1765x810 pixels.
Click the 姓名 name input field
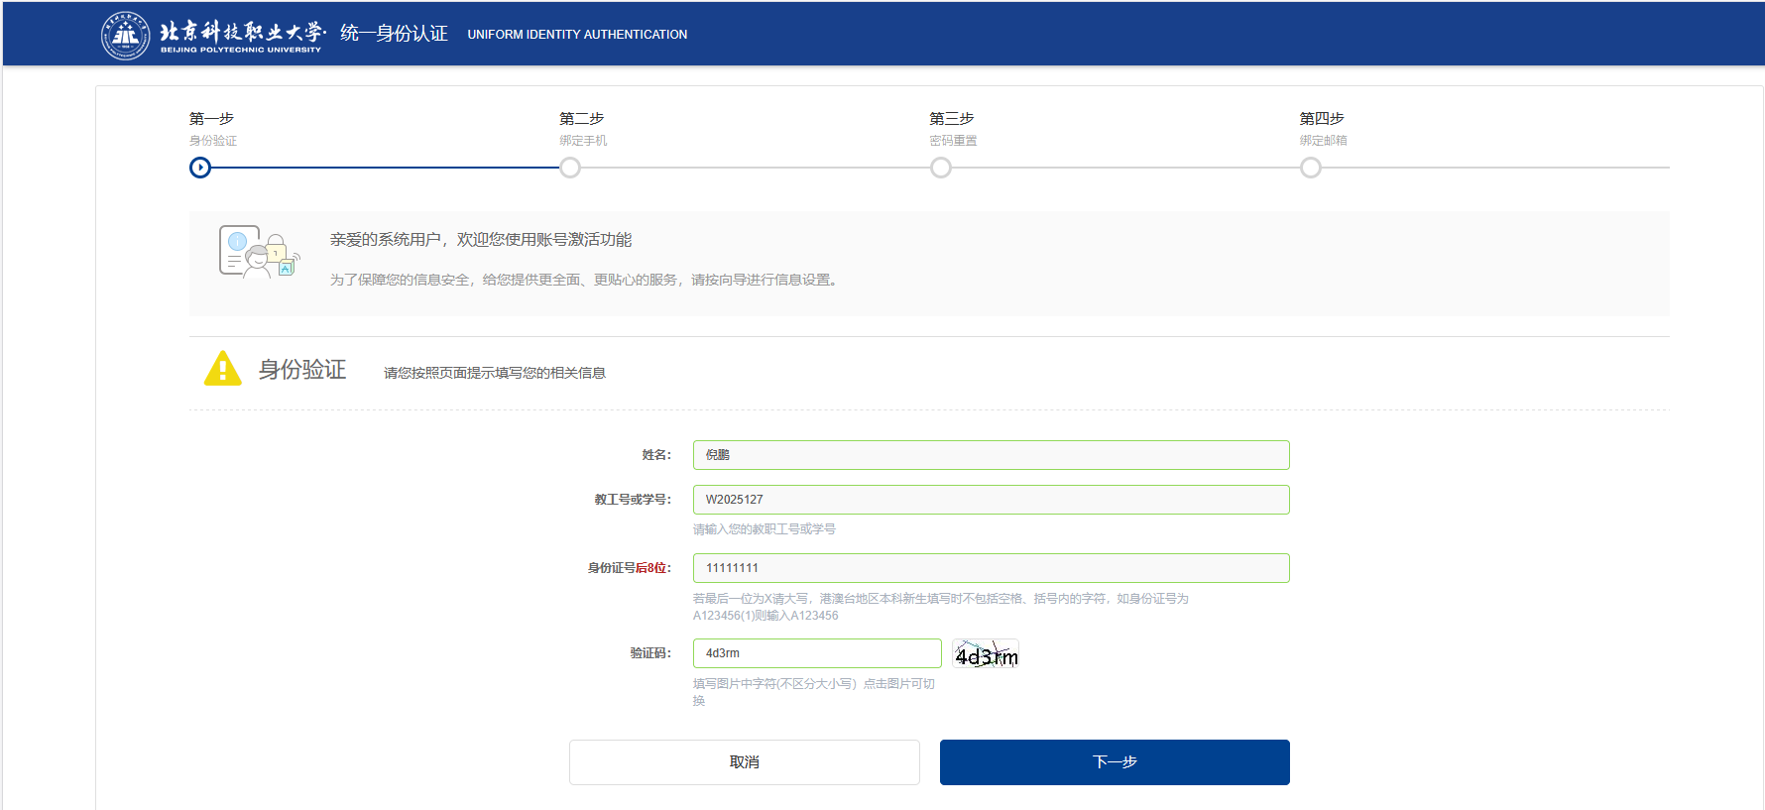[x=991, y=455]
